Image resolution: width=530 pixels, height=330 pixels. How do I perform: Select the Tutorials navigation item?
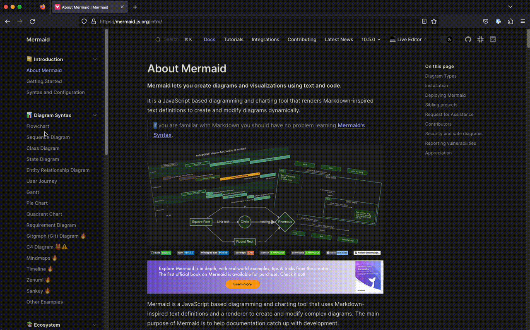click(x=234, y=39)
